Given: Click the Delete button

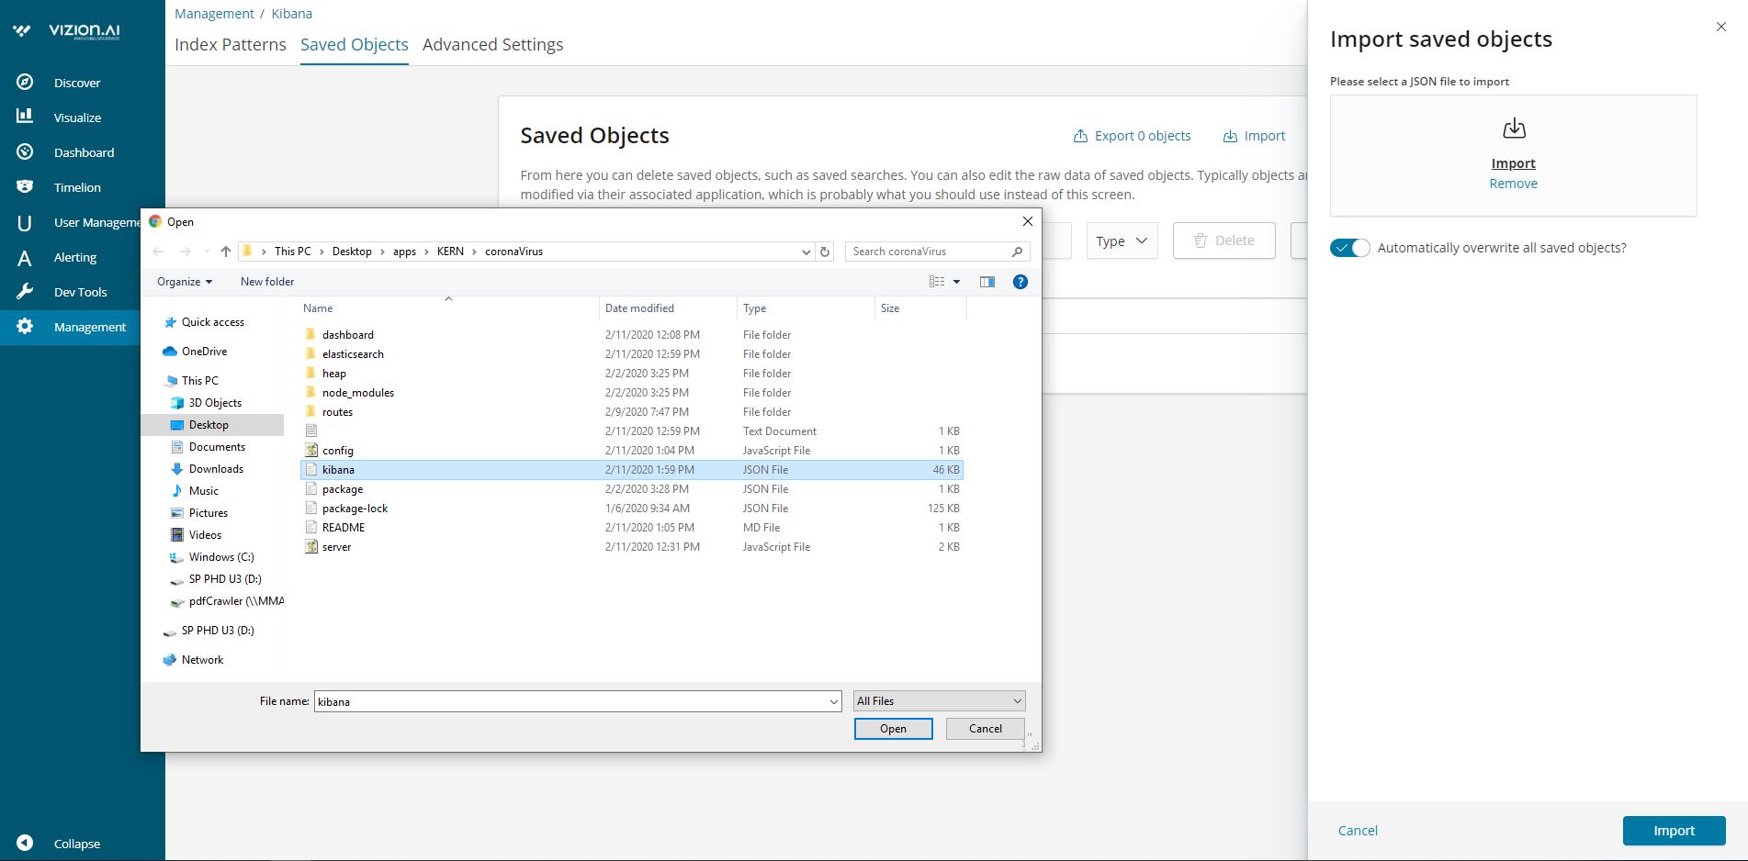Looking at the screenshot, I should (x=1224, y=240).
